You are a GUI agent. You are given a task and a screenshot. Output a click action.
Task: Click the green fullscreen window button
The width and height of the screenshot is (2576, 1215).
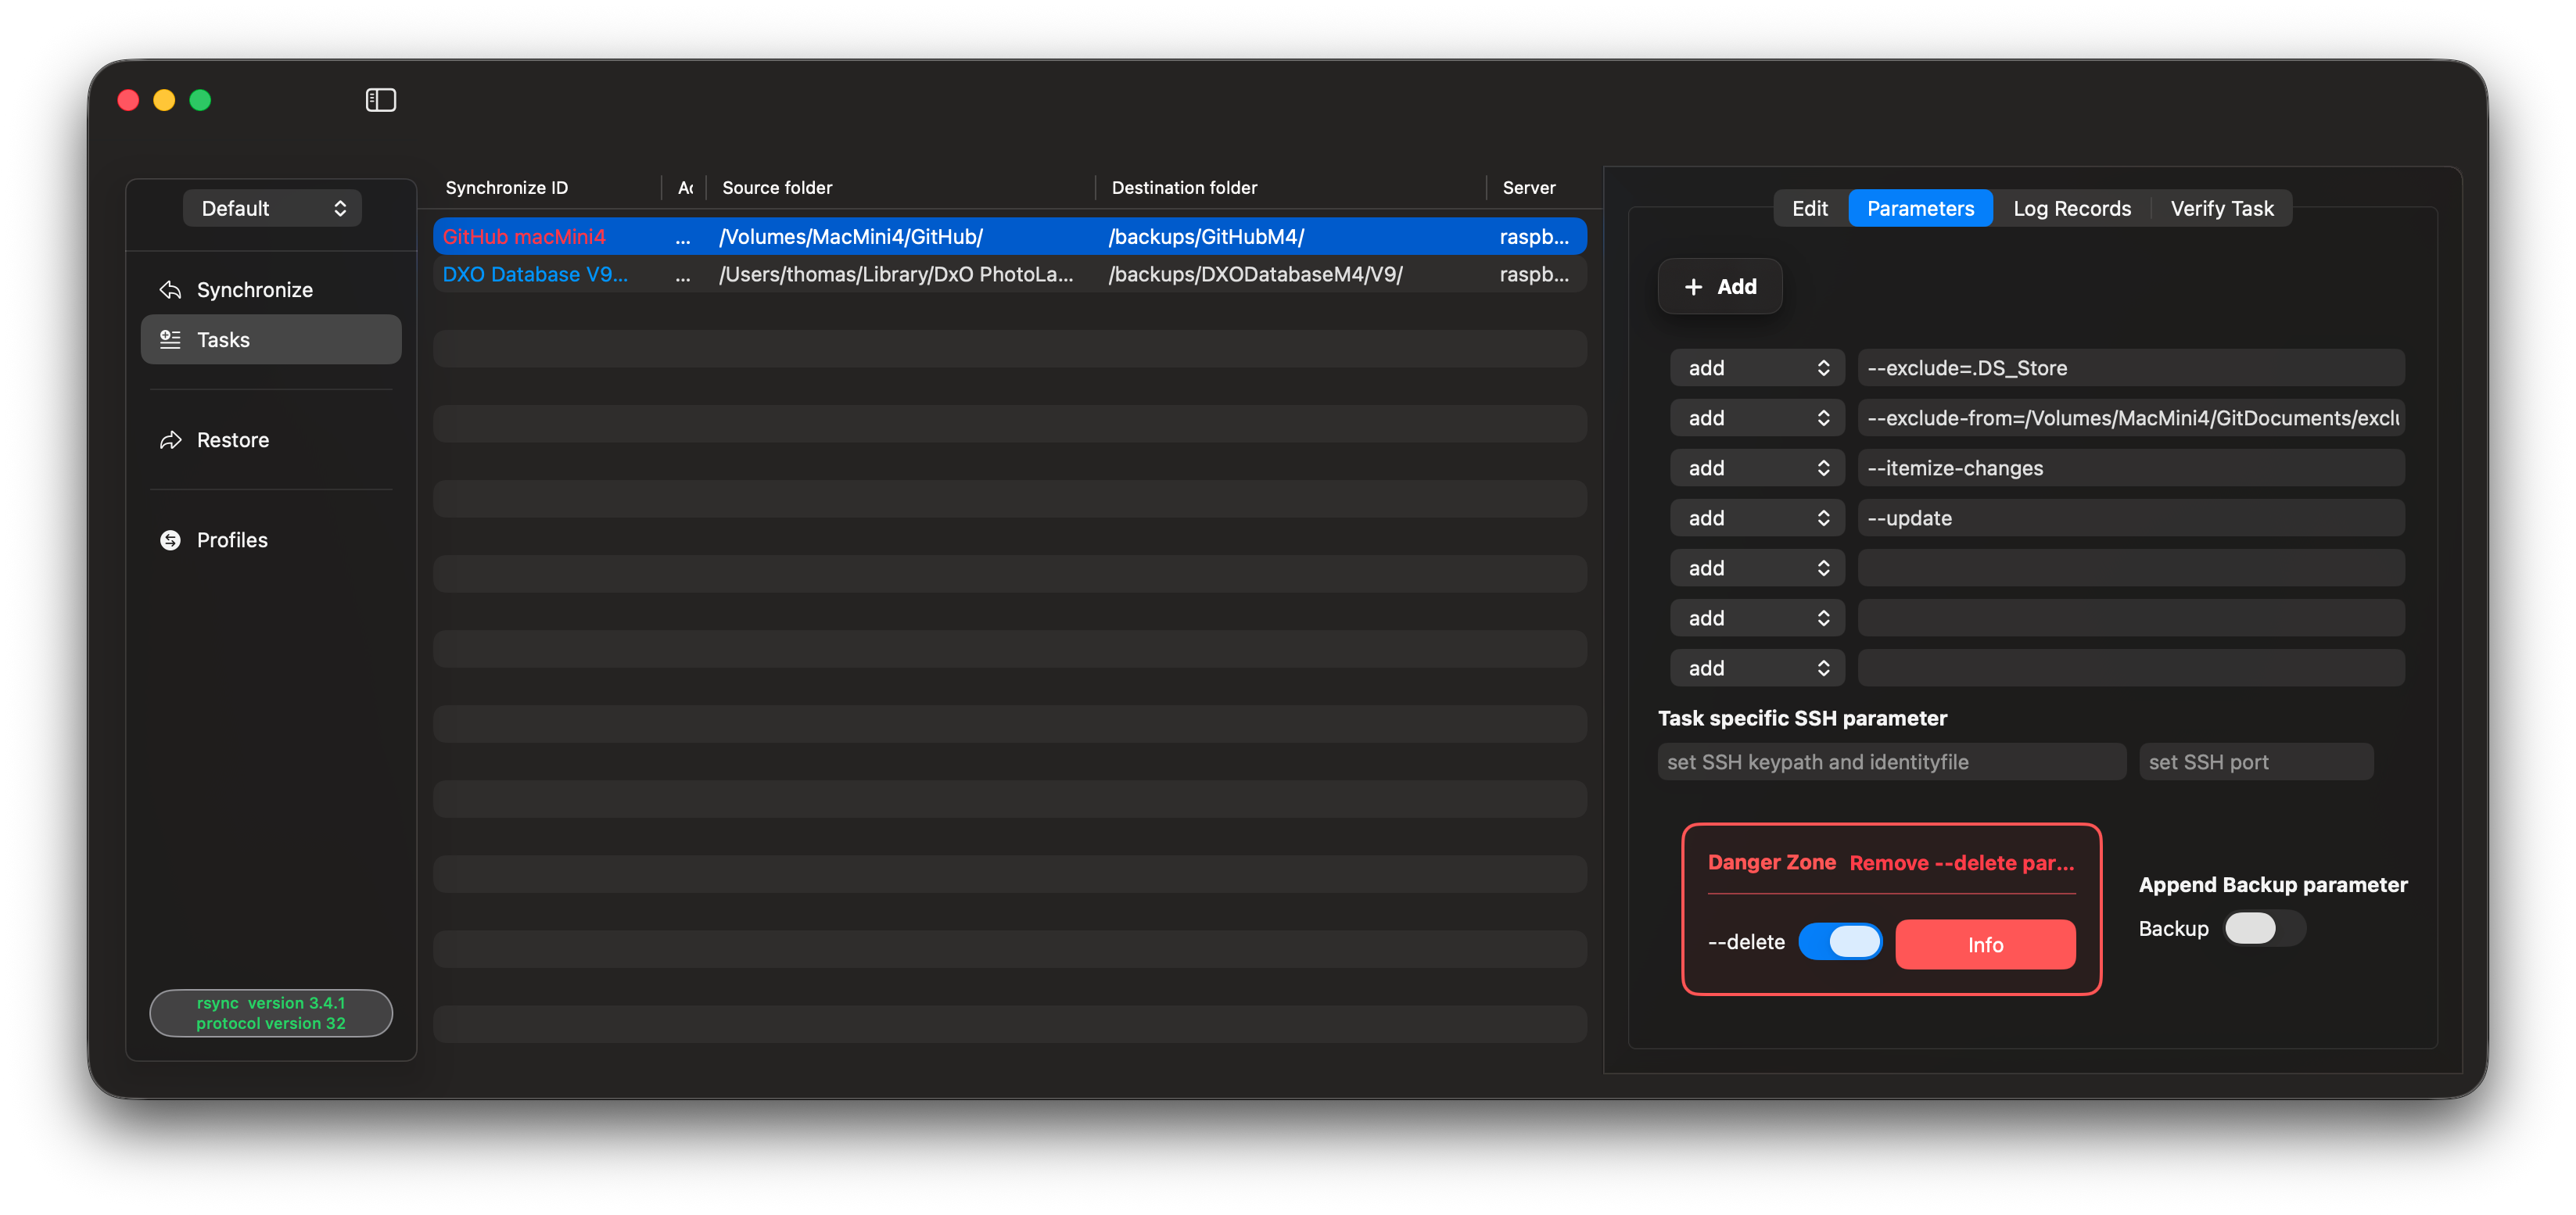[x=200, y=100]
